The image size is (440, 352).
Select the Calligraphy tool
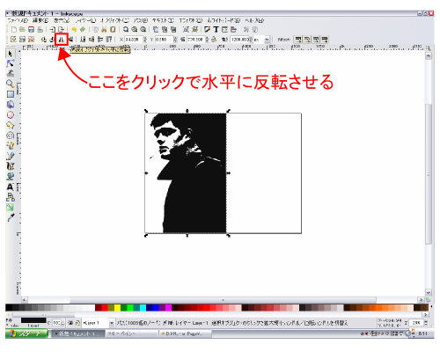point(11,166)
